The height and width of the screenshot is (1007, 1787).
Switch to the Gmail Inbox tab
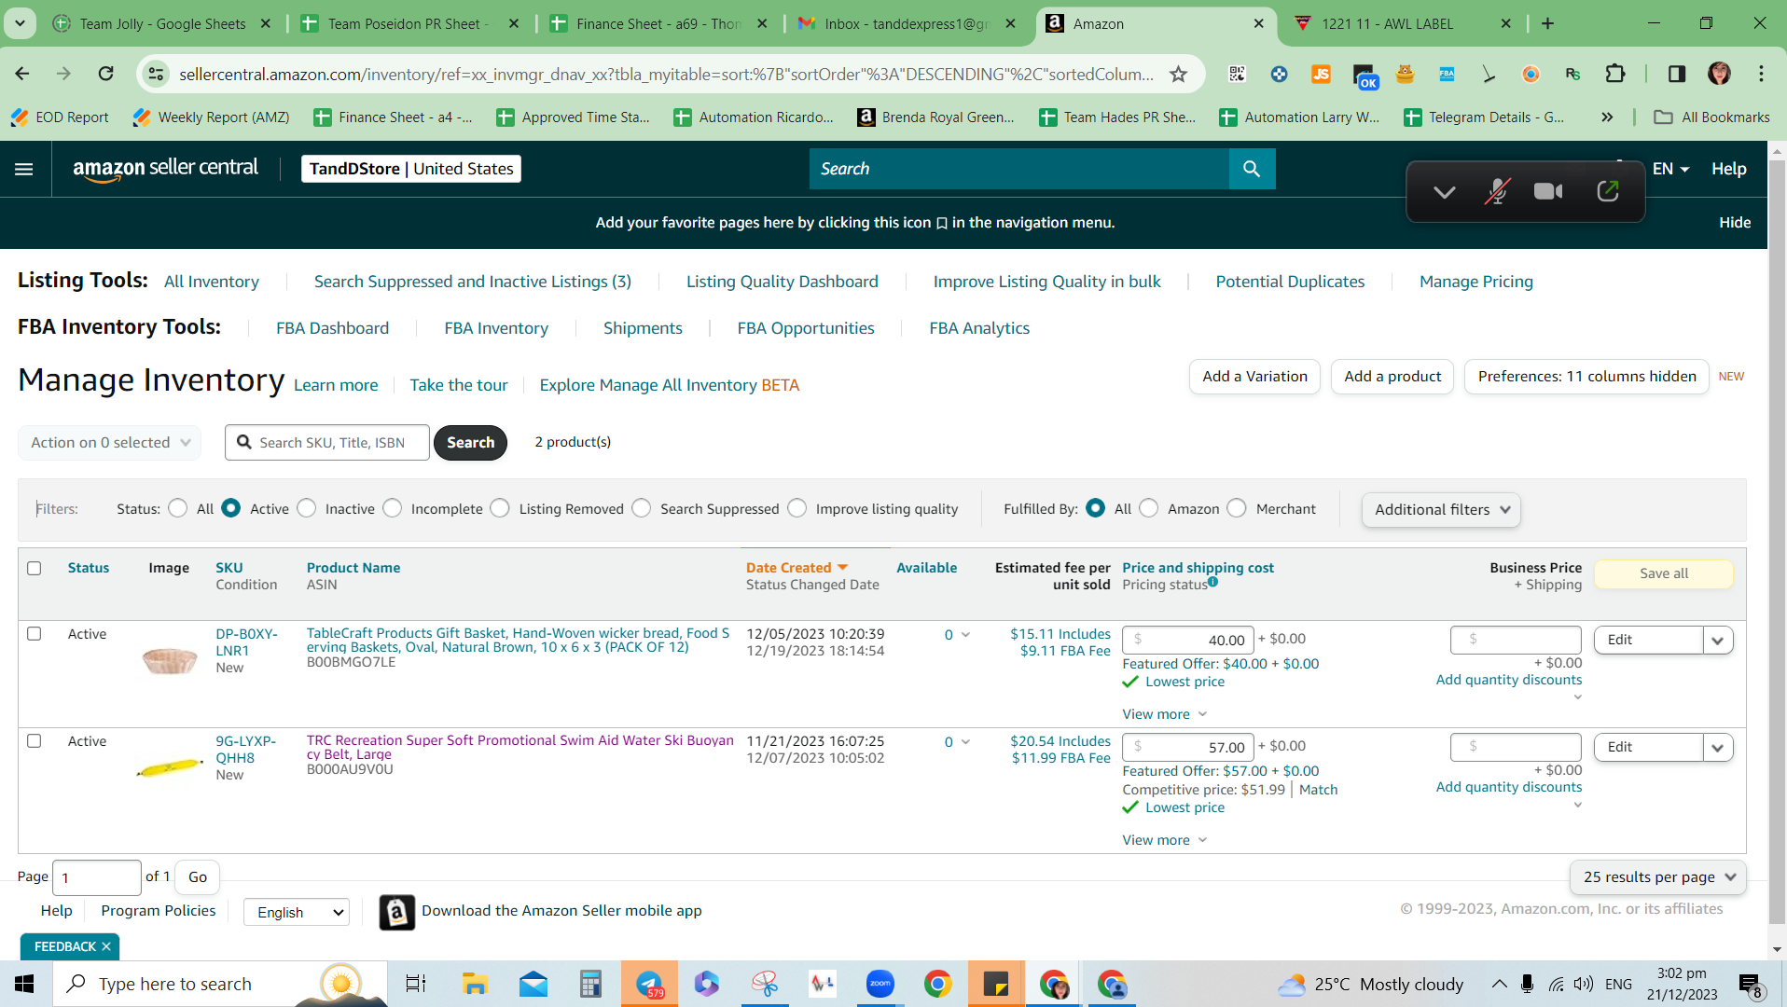[x=907, y=23]
